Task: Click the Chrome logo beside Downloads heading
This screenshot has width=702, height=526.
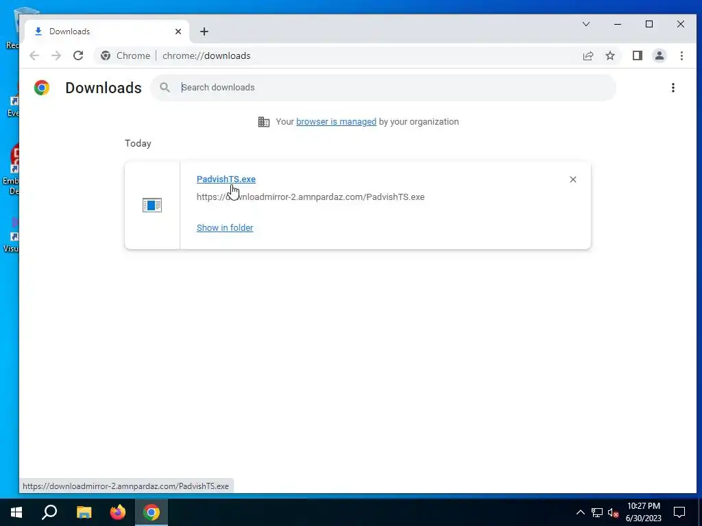Action: coord(42,88)
